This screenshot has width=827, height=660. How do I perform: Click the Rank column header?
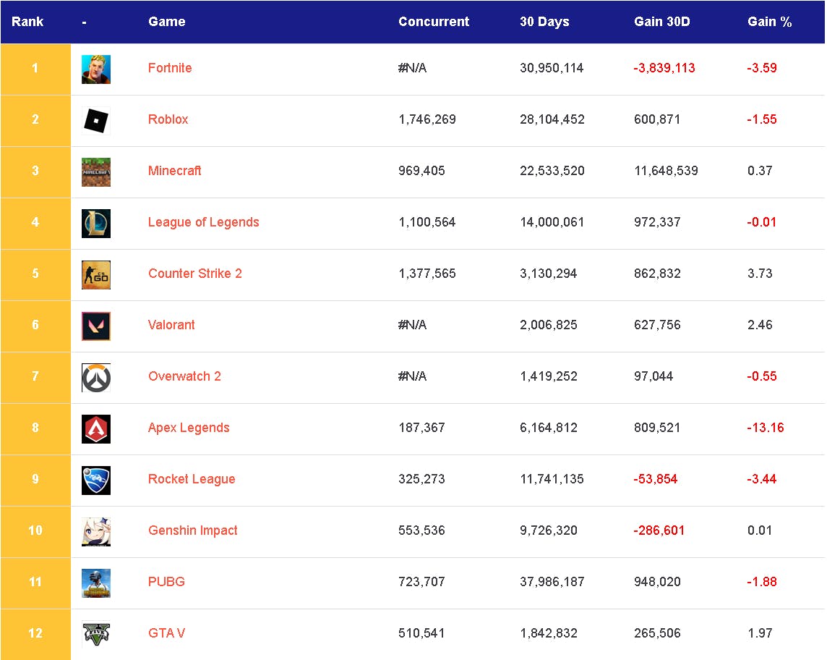pos(27,22)
